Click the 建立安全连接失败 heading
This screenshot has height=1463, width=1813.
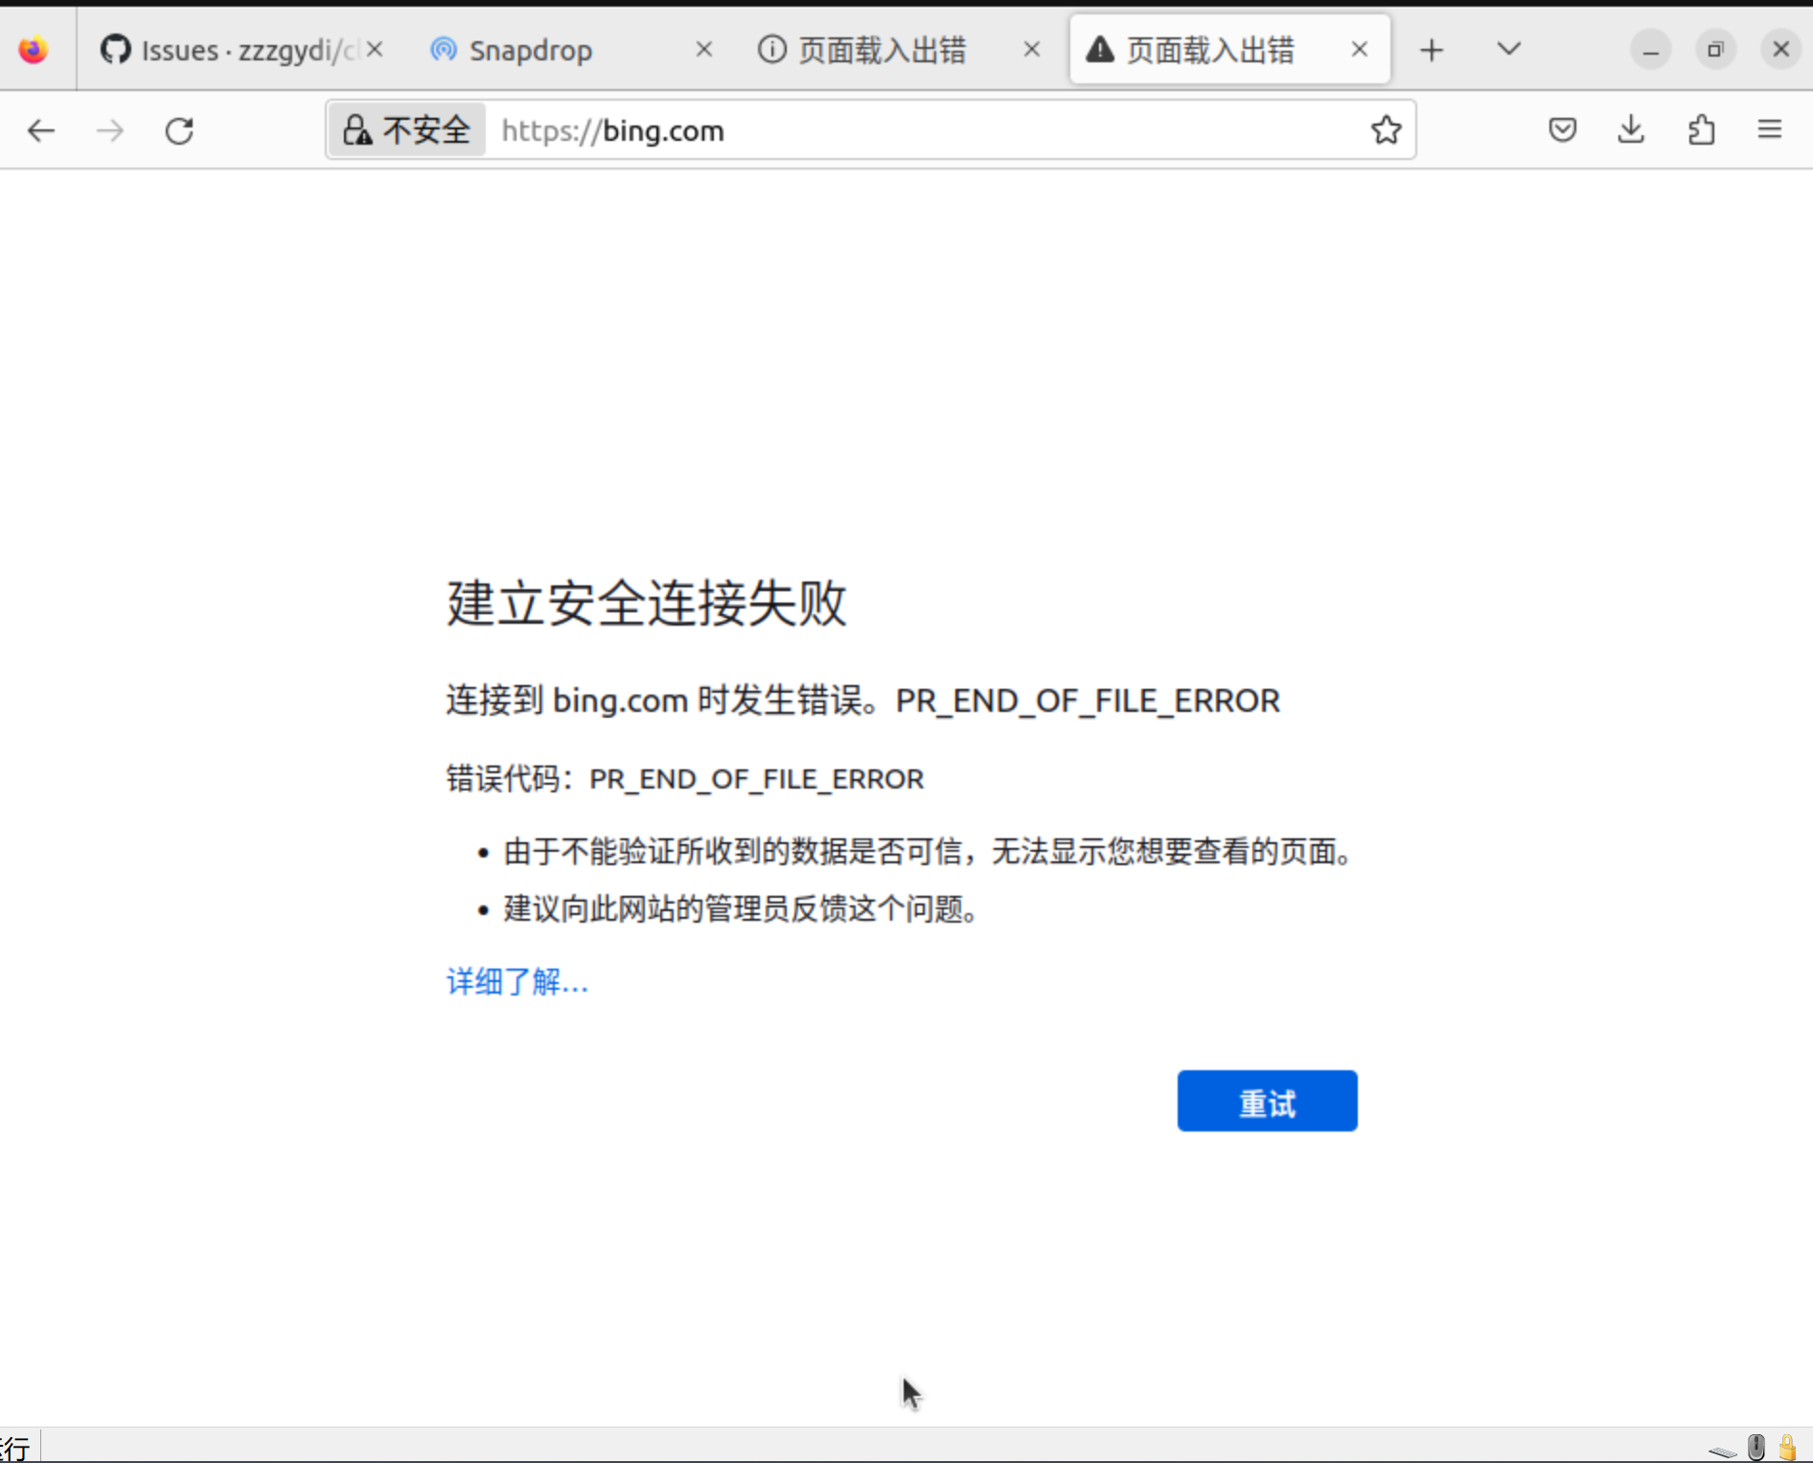(x=647, y=604)
